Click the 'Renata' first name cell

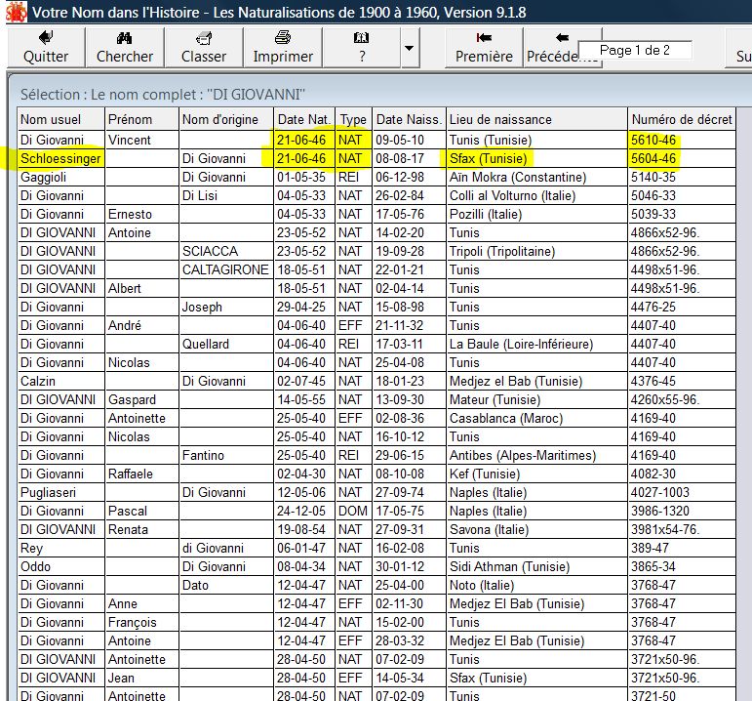pyautogui.click(x=141, y=529)
